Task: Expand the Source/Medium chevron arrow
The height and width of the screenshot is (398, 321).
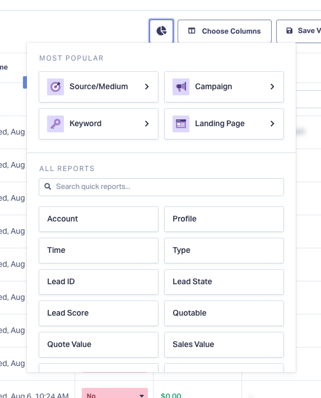Action: coord(147,87)
